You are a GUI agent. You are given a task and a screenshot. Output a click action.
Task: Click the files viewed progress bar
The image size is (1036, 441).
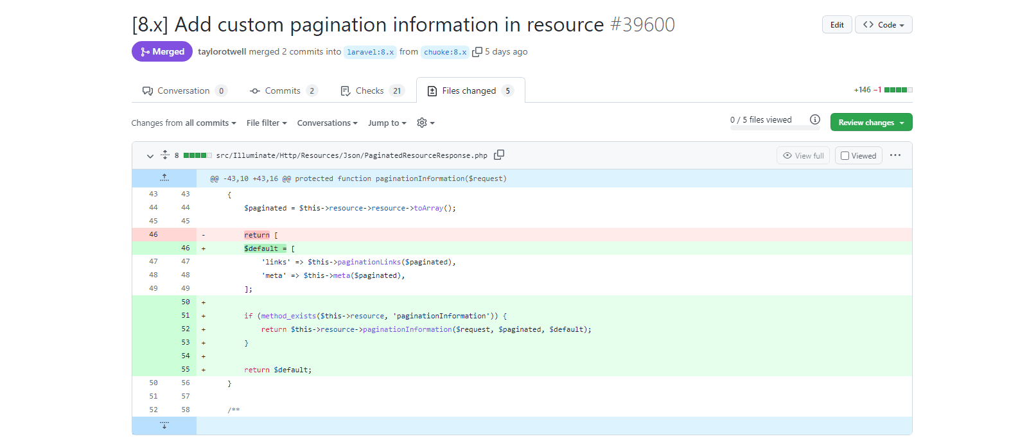[x=775, y=128]
